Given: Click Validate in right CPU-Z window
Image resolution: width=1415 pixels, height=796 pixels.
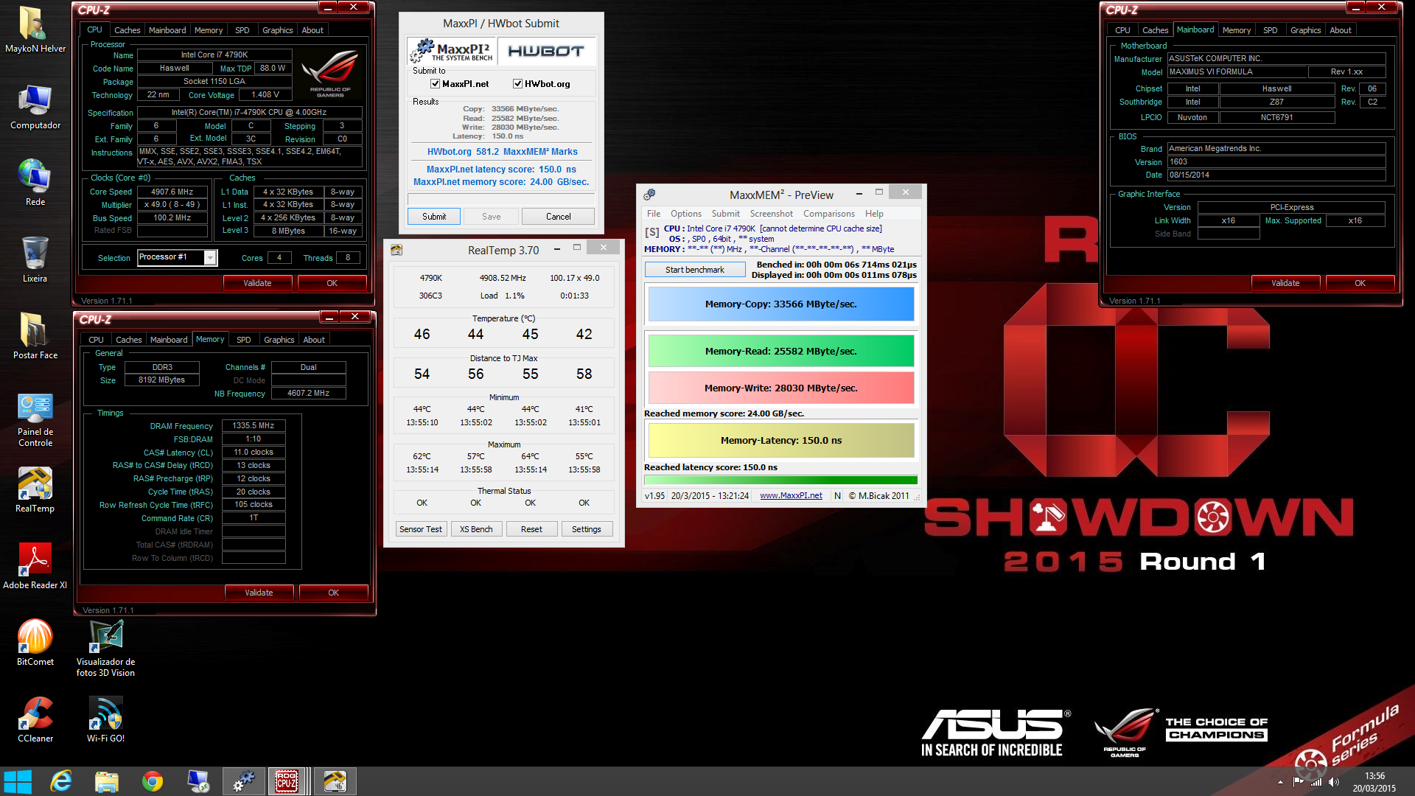Looking at the screenshot, I should coord(1285,283).
